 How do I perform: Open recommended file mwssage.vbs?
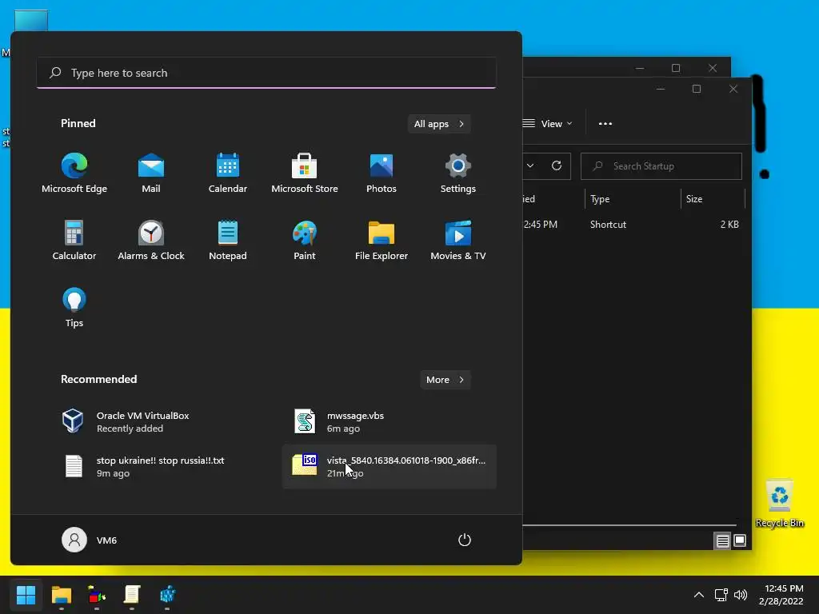pyautogui.click(x=390, y=422)
